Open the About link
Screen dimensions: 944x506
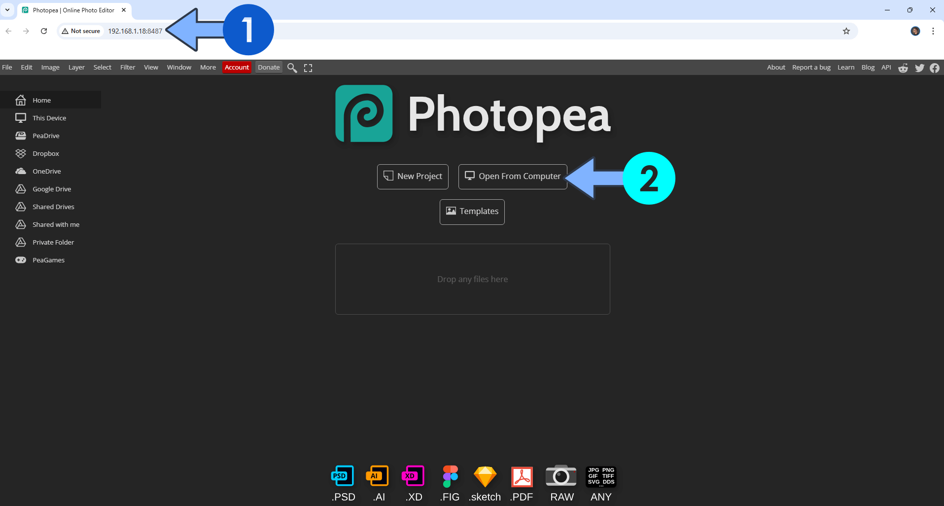point(776,68)
